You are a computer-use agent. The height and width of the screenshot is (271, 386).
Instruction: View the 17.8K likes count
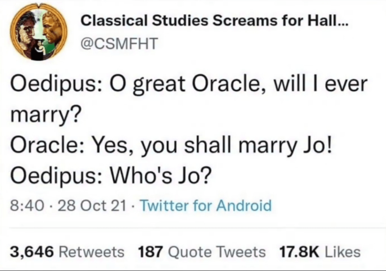pos(299,252)
